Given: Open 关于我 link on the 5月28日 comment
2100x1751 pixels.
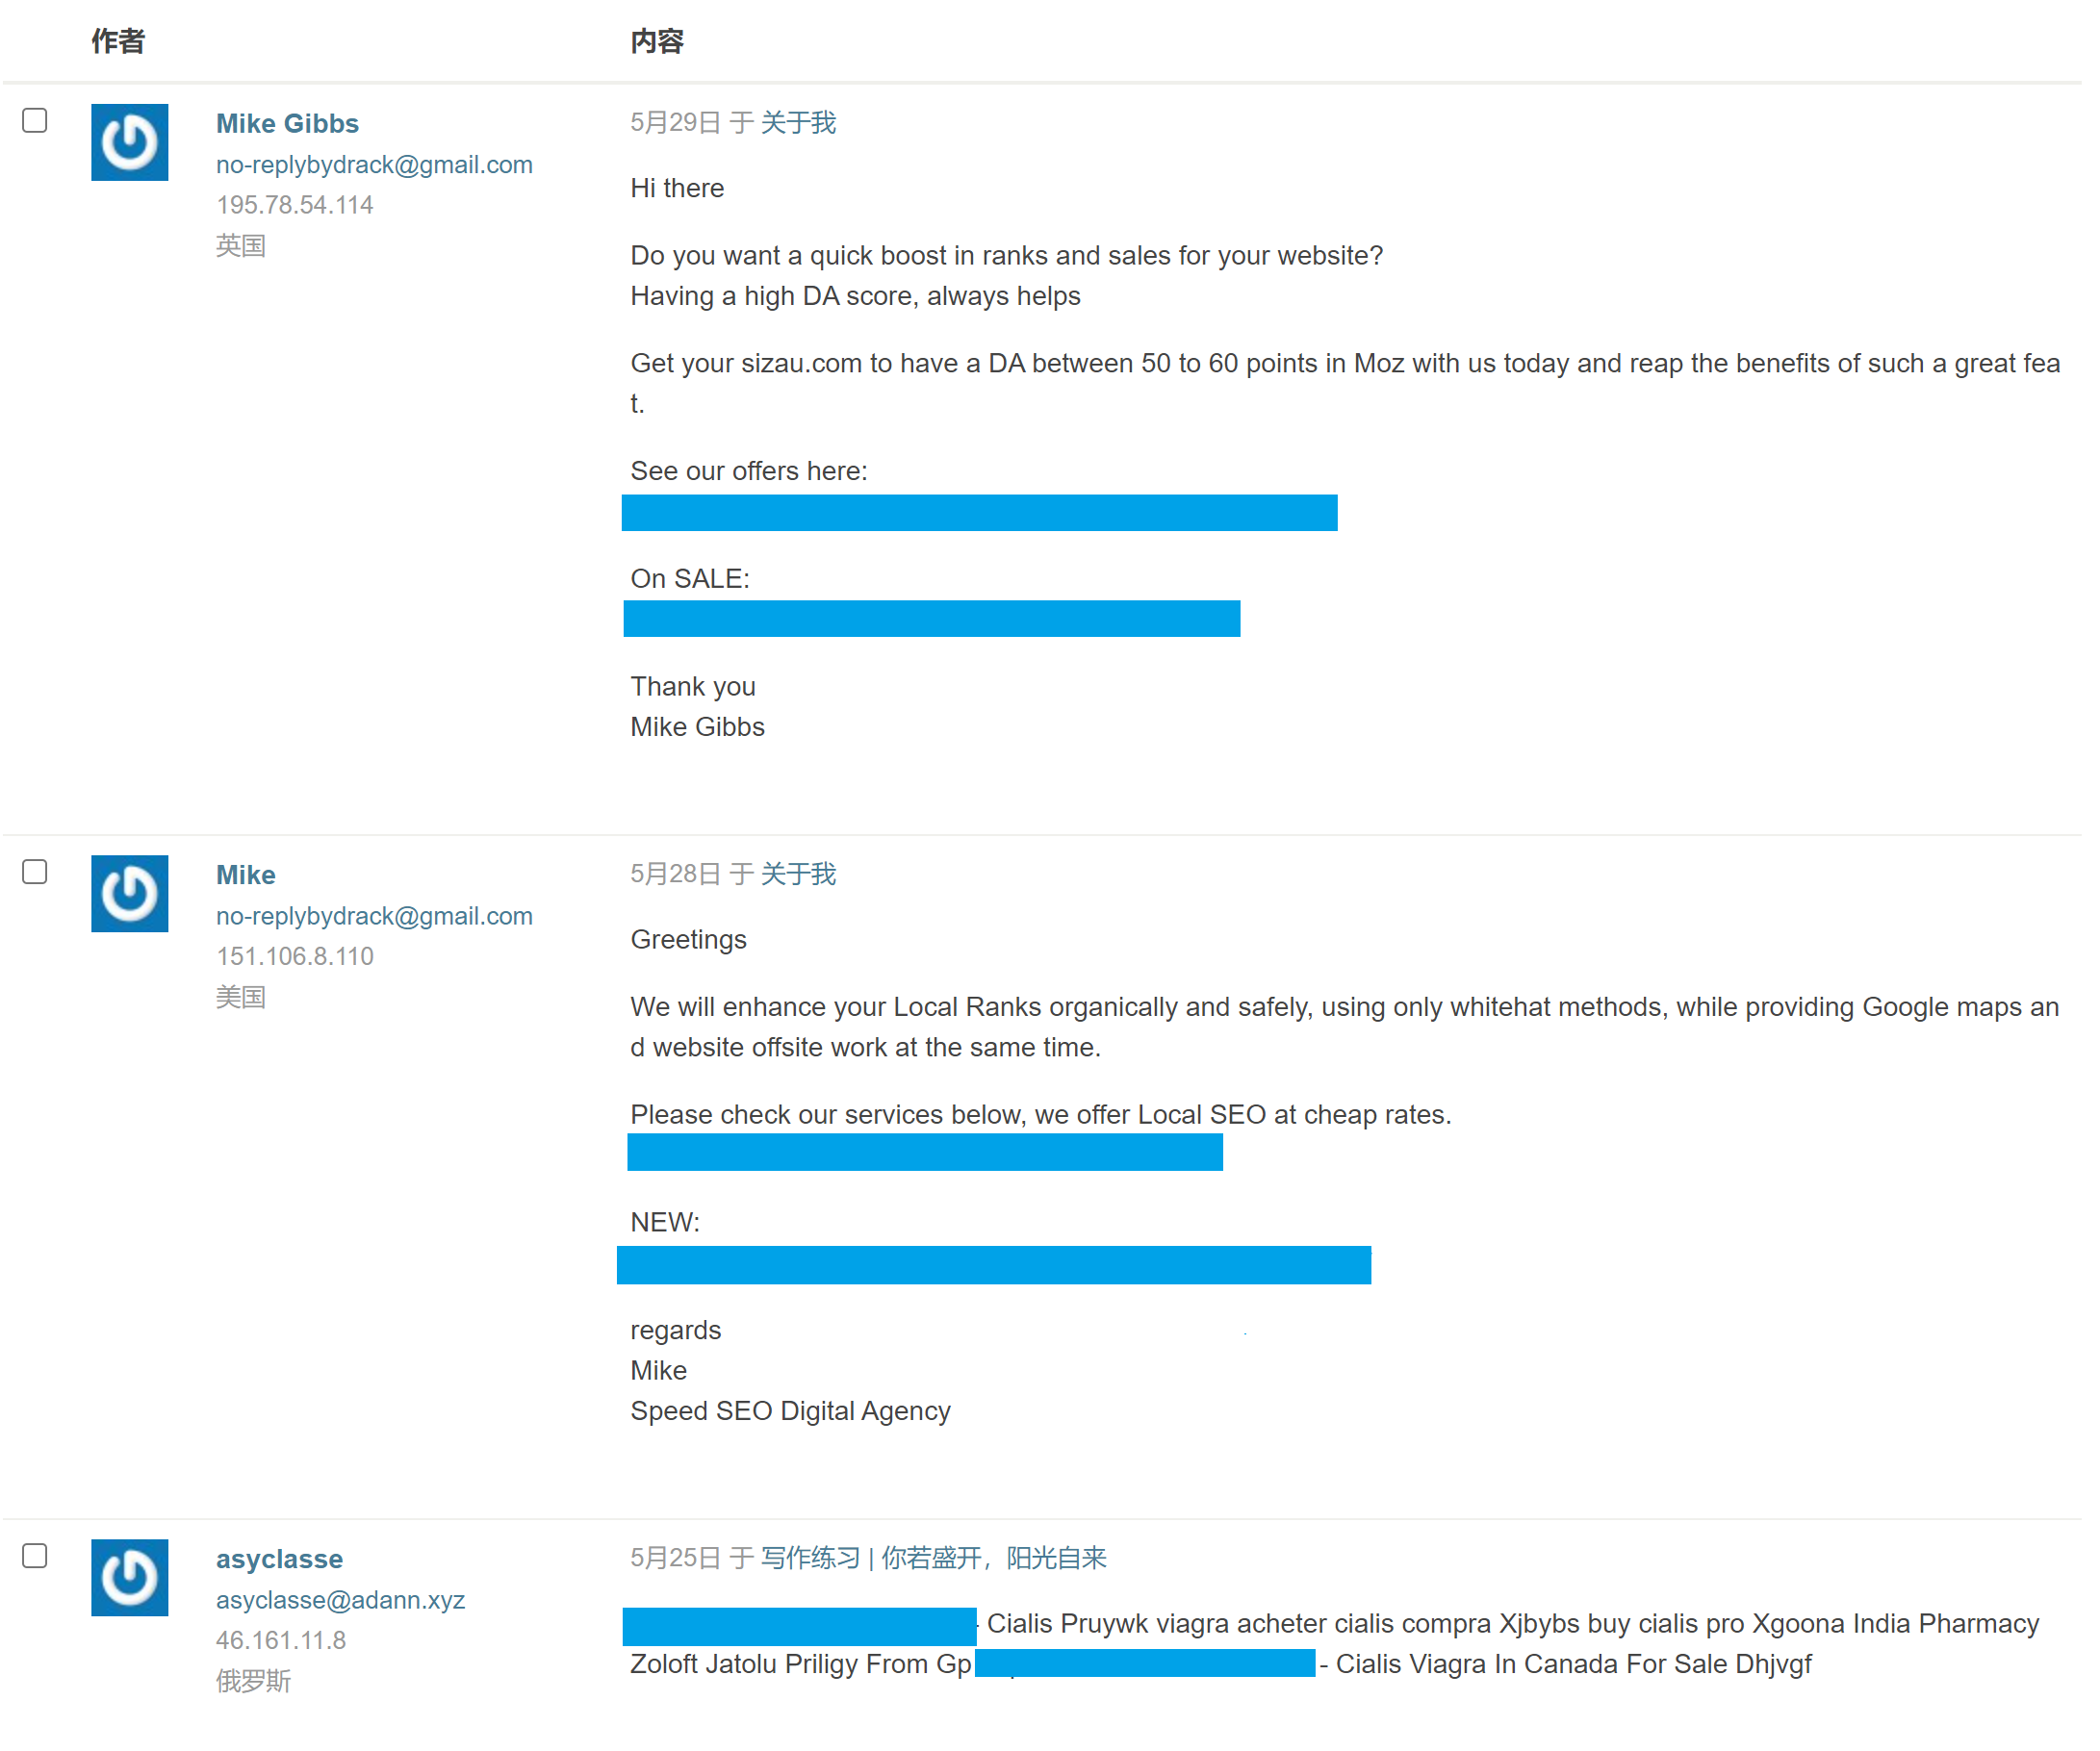Looking at the screenshot, I should pyautogui.click(x=798, y=875).
